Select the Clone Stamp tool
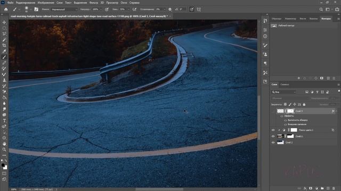Screen dimensions: 341x191 click(x=4, y=80)
